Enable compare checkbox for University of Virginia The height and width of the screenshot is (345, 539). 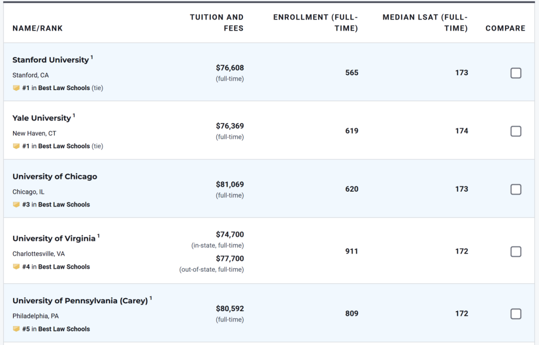point(516,252)
